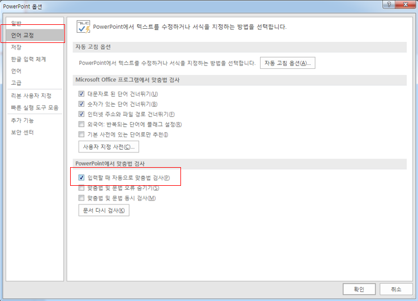Toggle 숫자가 있는 단어 건너뛰기 checkbox

point(81,104)
